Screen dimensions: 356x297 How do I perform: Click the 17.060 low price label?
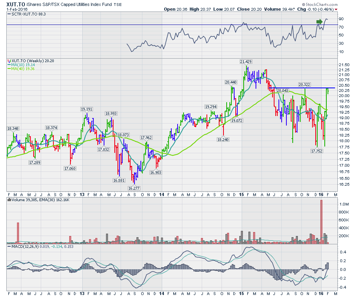[70, 169]
